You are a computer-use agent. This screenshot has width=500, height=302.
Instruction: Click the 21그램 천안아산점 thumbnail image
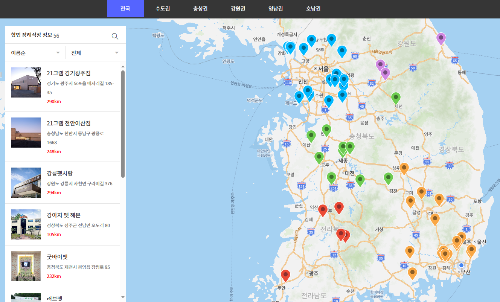coord(26,133)
